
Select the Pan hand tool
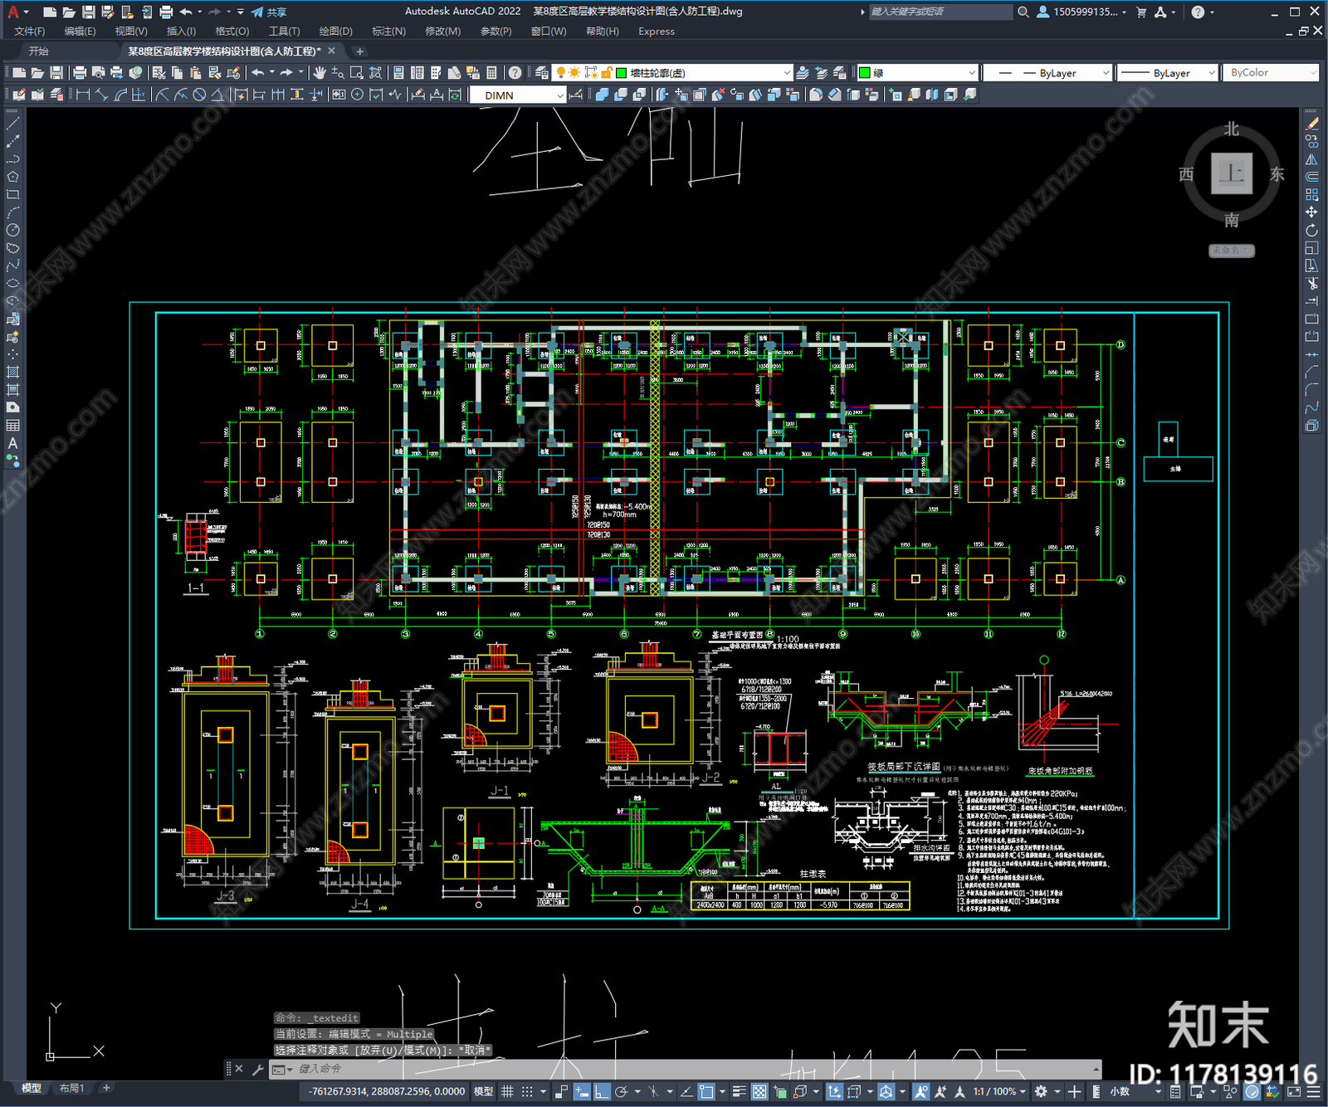(x=320, y=73)
